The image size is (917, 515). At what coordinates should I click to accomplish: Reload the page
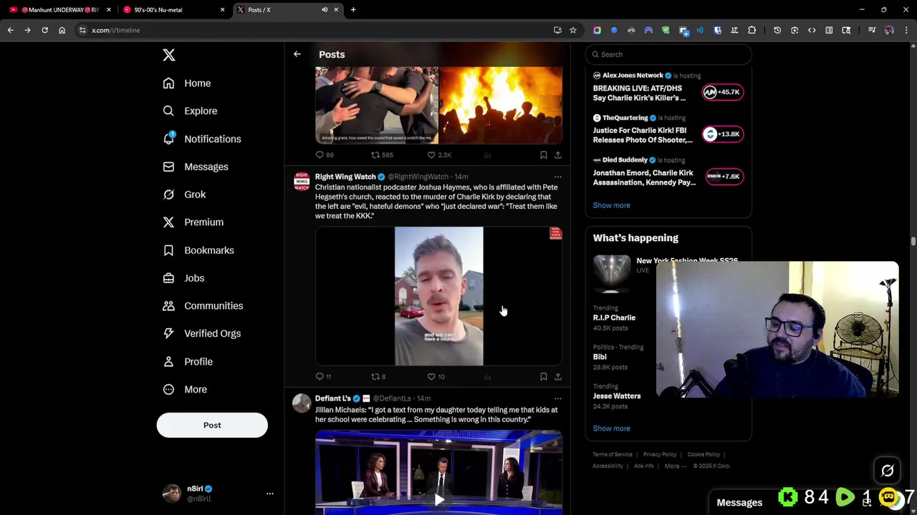[x=44, y=30]
